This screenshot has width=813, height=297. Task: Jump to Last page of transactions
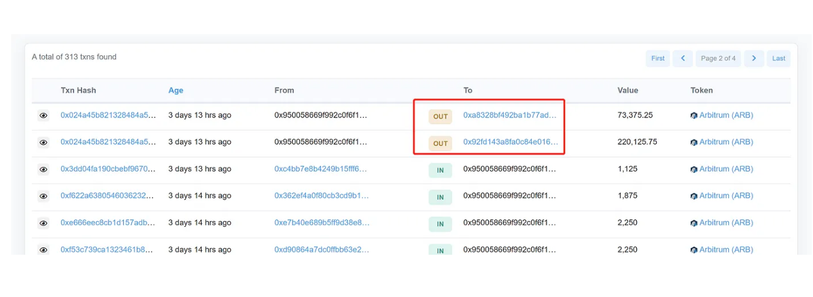pyautogui.click(x=778, y=58)
